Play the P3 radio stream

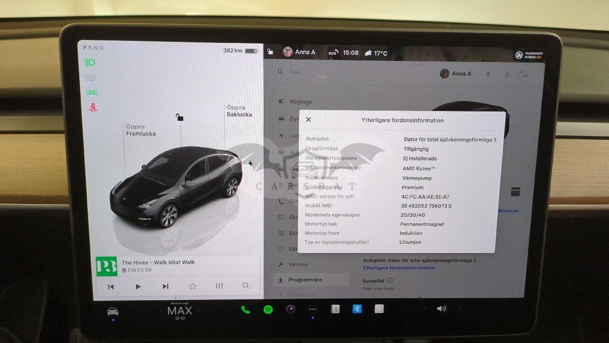coord(138,286)
